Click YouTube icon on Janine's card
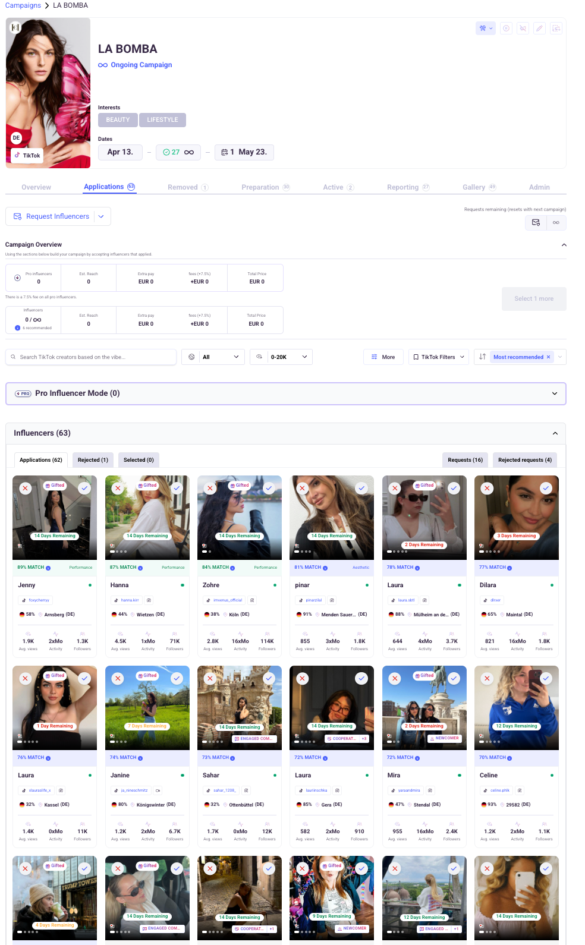The width and height of the screenshot is (585, 945). [x=158, y=790]
